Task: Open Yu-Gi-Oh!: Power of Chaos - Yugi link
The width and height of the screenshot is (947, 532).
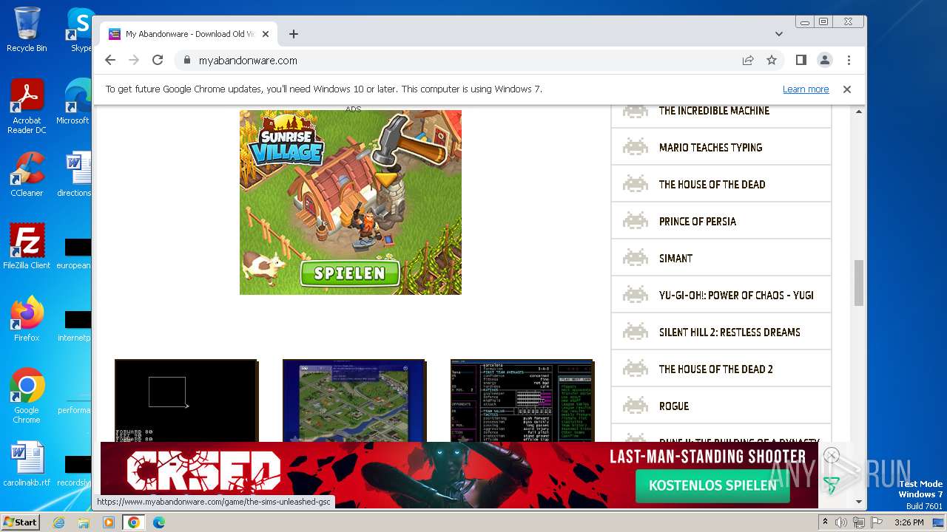Action: (x=736, y=296)
